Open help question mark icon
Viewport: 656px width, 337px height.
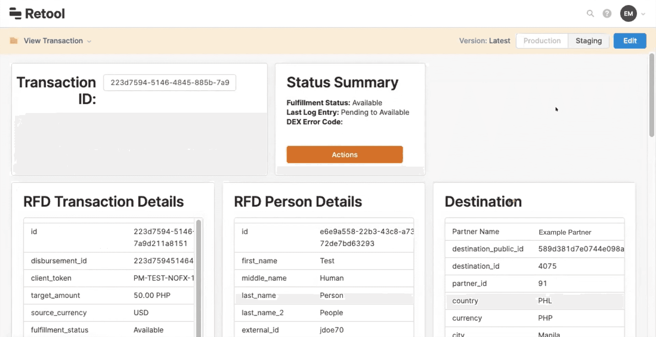(607, 14)
